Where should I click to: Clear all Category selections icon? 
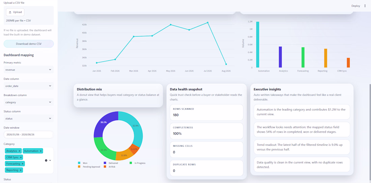(46, 160)
